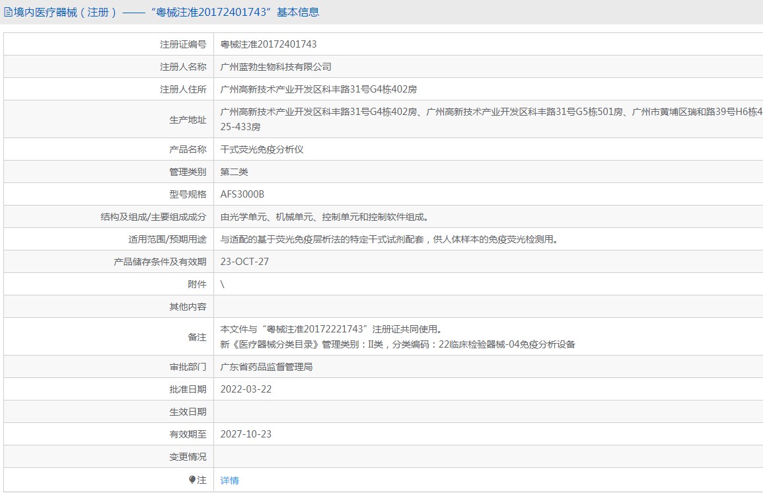Click the 批准日期 label

(188, 389)
